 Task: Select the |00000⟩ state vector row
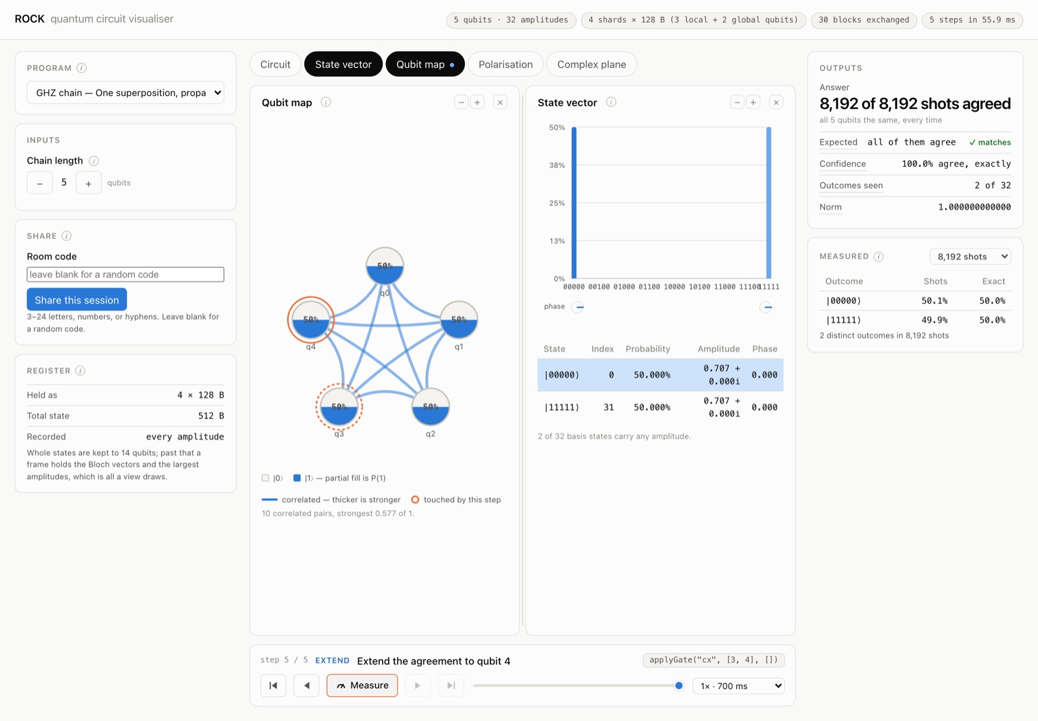(660, 375)
